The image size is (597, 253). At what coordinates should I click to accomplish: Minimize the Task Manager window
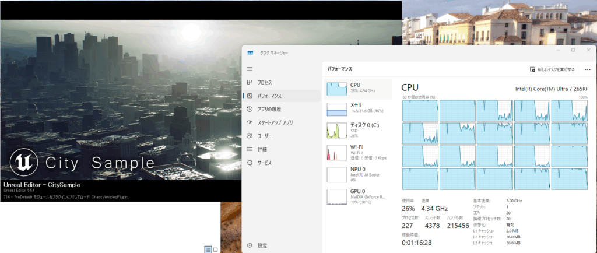click(558, 50)
